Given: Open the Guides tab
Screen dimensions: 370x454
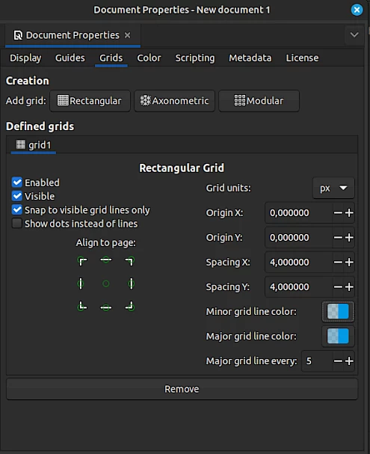Looking at the screenshot, I should click(70, 58).
